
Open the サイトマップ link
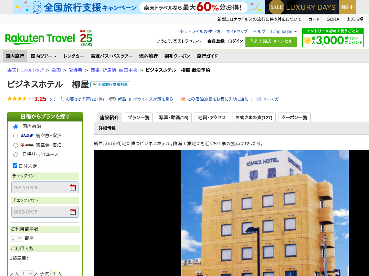(x=237, y=32)
